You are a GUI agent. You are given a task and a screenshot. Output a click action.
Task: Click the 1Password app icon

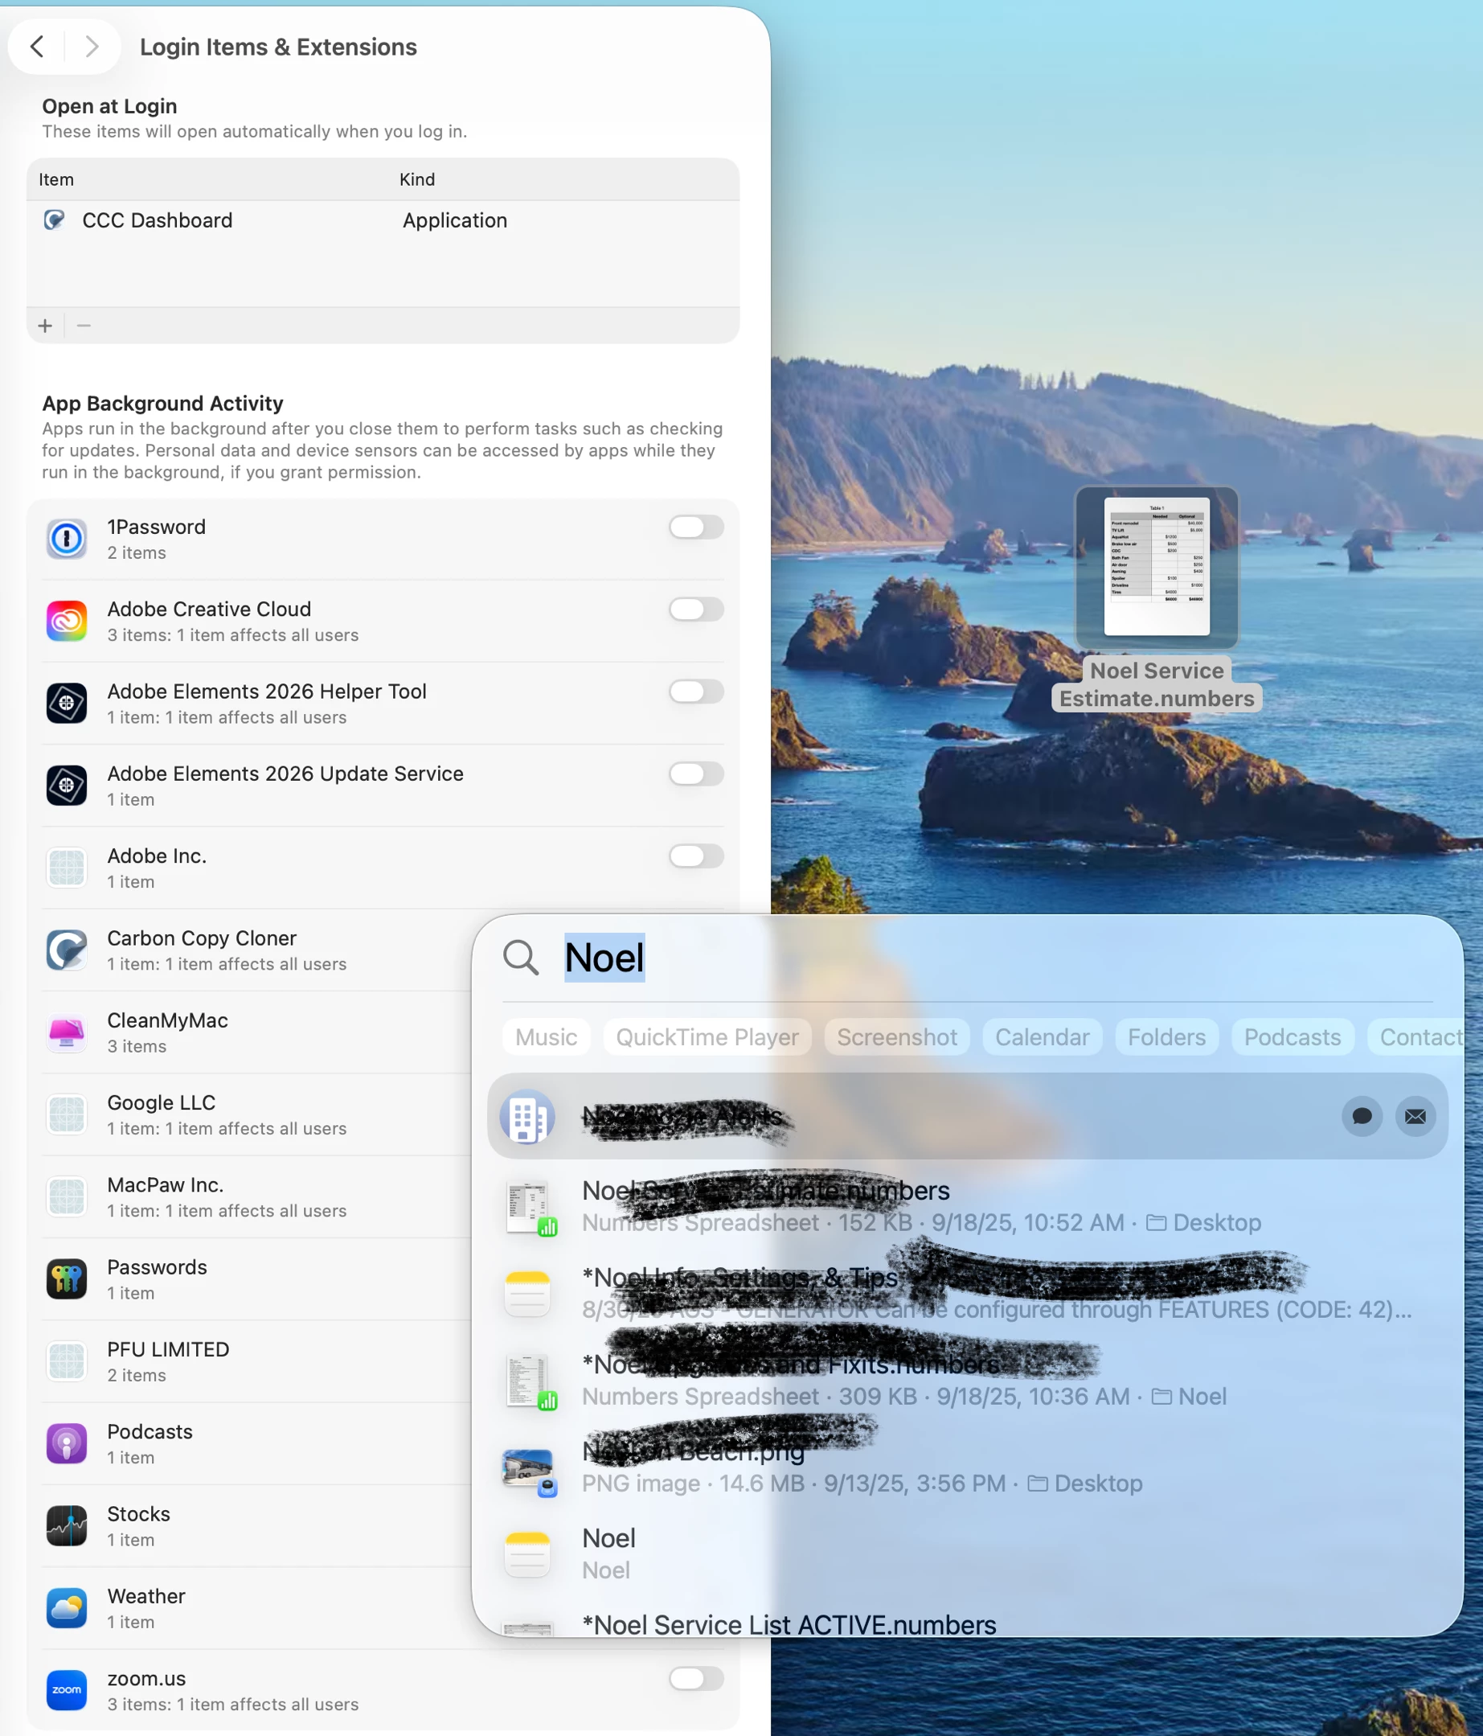point(67,539)
